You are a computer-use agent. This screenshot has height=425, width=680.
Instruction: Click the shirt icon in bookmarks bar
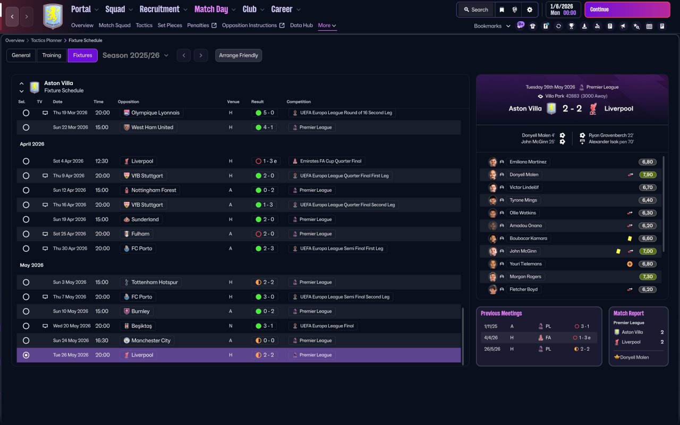[533, 26]
